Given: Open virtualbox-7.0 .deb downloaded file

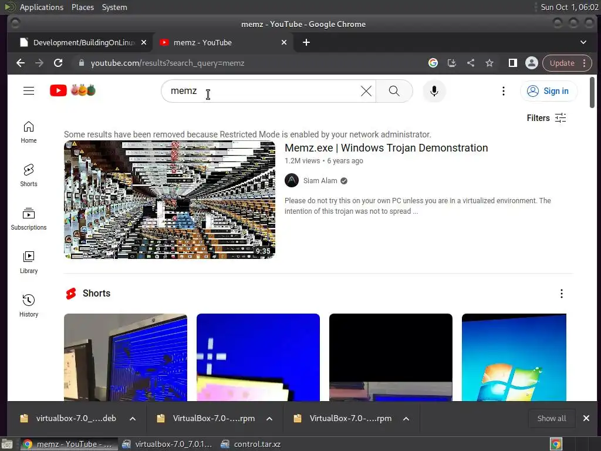Looking at the screenshot, I should (69, 418).
